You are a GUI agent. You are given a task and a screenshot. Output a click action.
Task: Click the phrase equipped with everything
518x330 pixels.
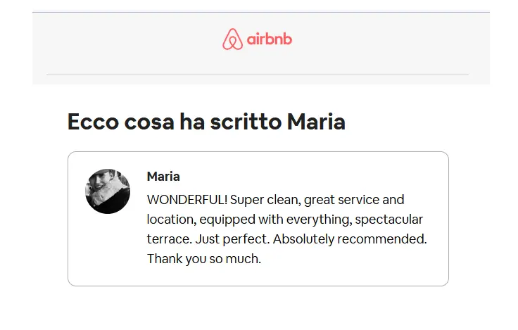click(x=276, y=220)
